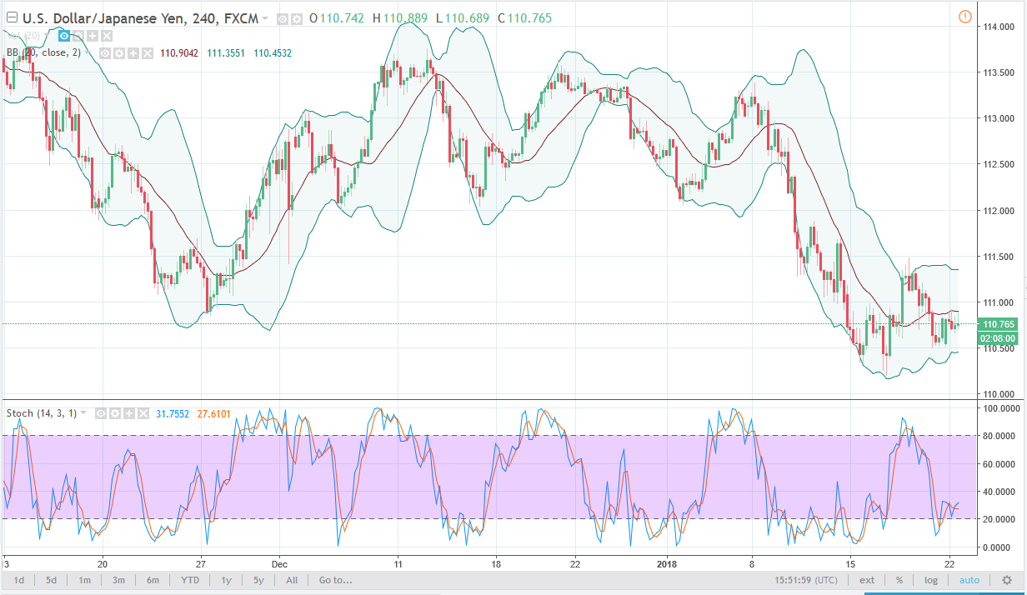
Task: Toggle percent scale mode
Action: [899, 580]
